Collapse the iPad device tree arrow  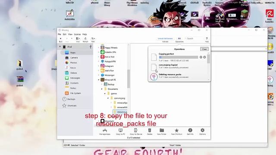pos(60,47)
